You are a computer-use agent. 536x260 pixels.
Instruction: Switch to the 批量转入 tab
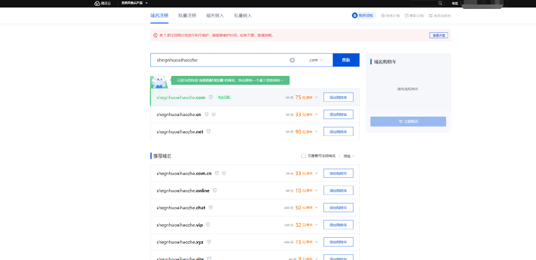pyautogui.click(x=243, y=16)
